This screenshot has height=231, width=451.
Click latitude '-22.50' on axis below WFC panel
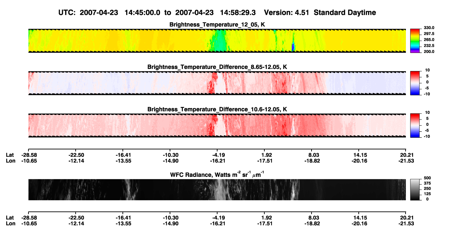(x=76, y=218)
